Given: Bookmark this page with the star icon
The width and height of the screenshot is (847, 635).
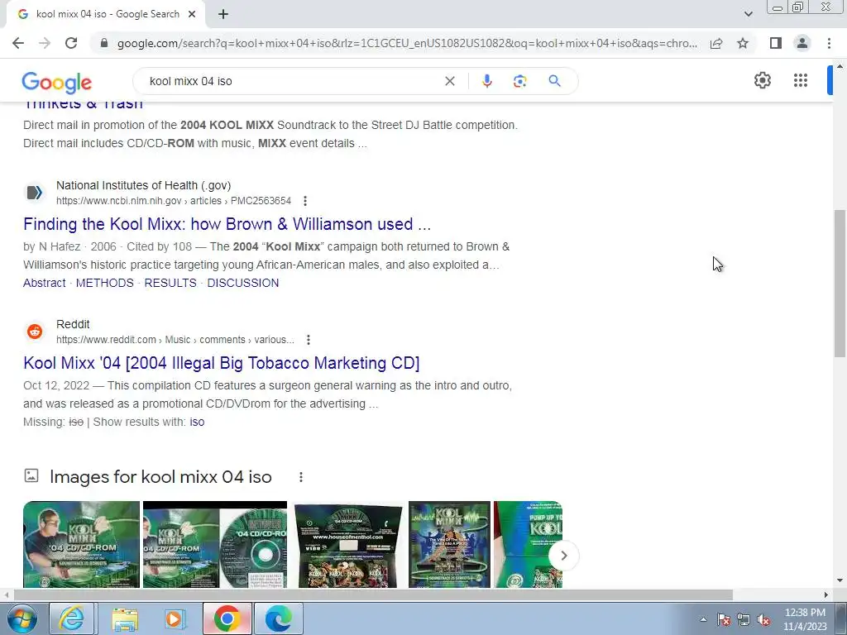Looking at the screenshot, I should (743, 43).
